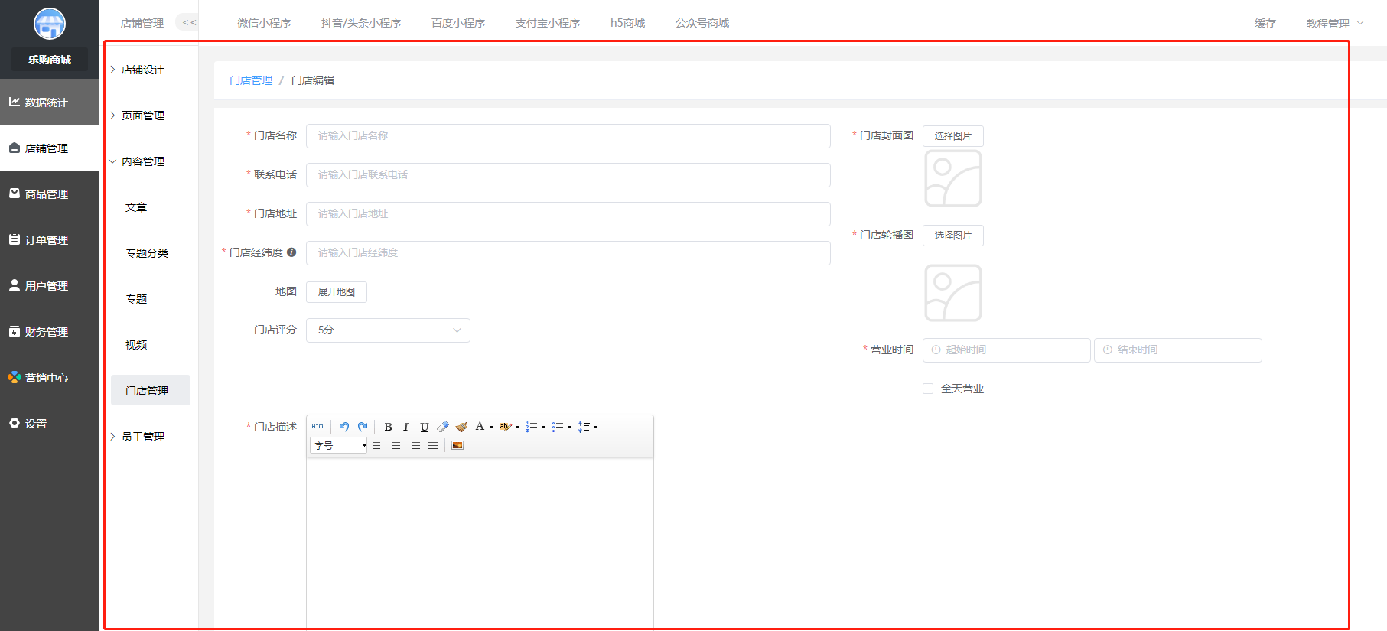The image size is (1387, 631).
Task: Switch to the 微信小程序 tab
Action: 264,24
